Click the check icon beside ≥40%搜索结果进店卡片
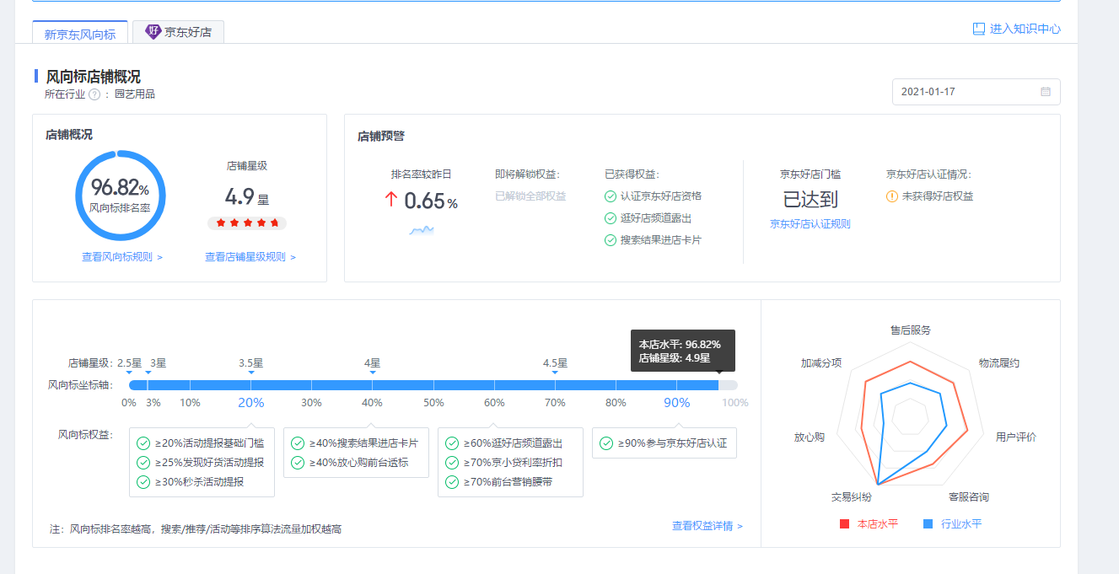Viewport: 1119px width, 574px height. pos(298,443)
